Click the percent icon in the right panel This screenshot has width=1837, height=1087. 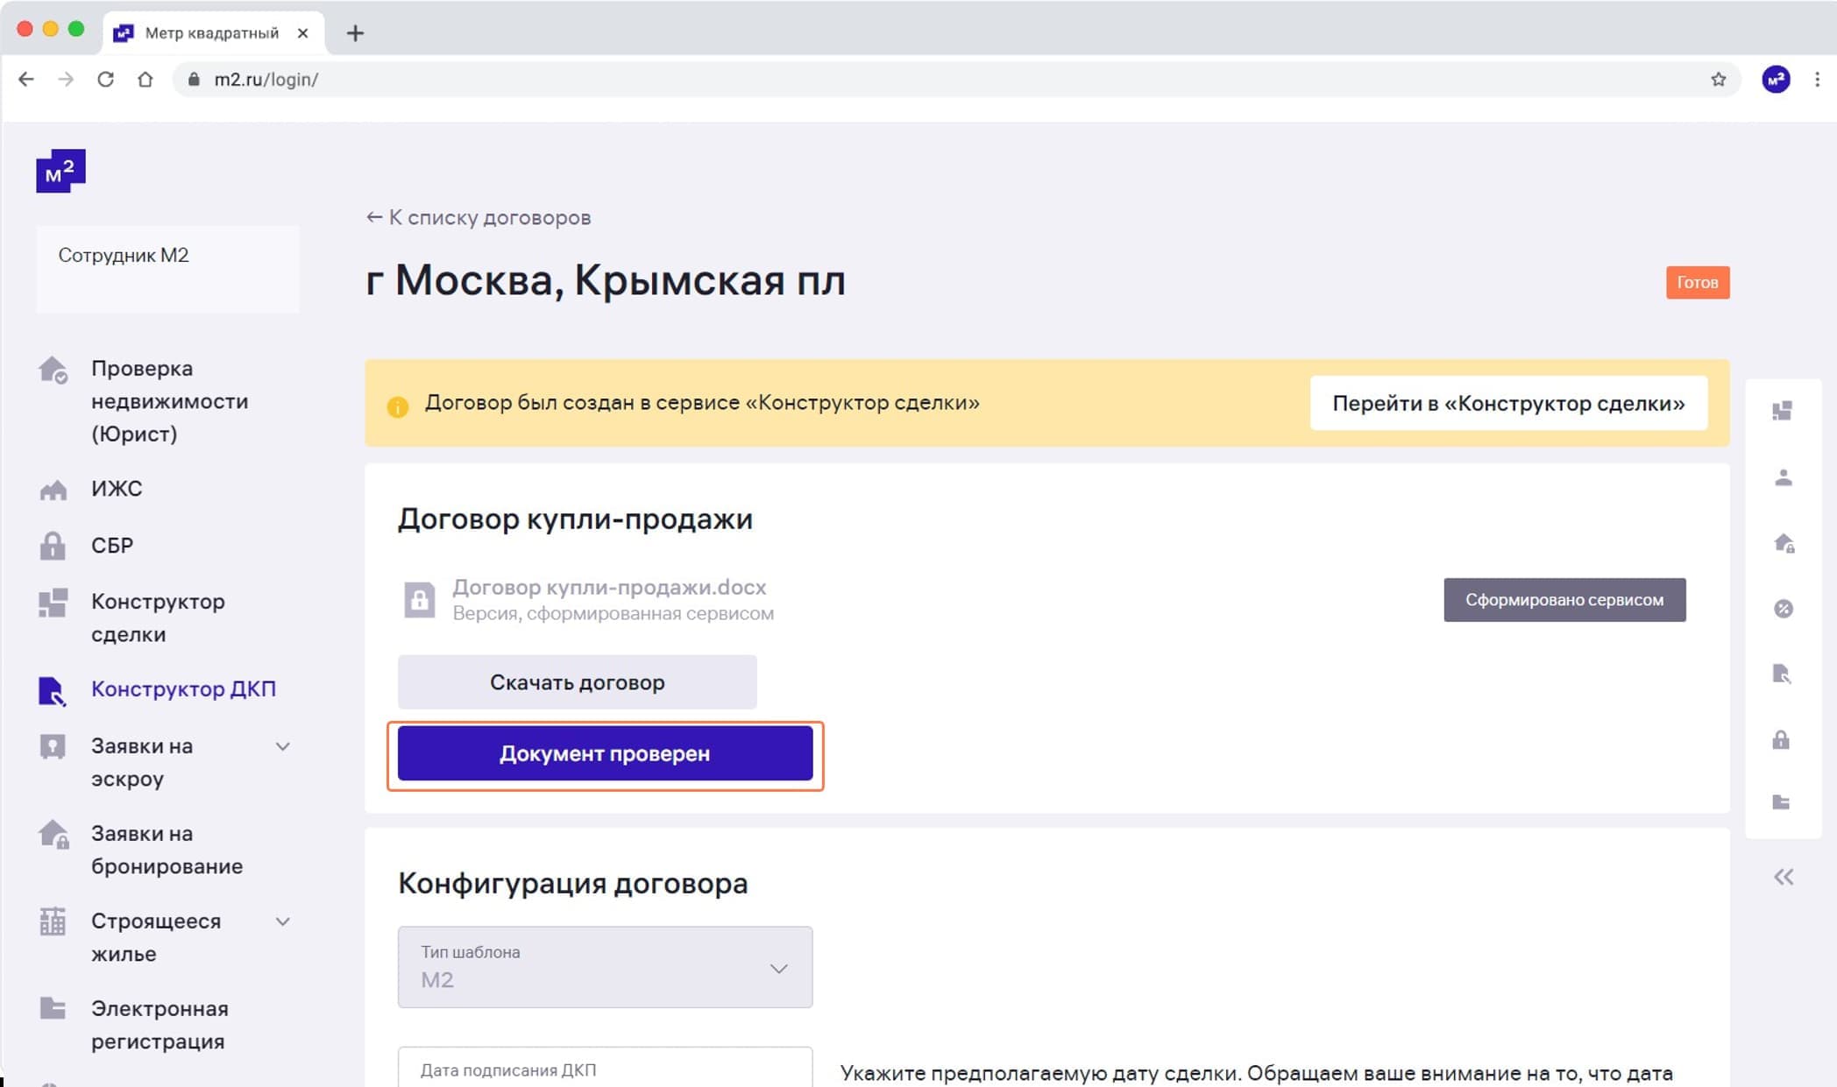coord(1783,609)
